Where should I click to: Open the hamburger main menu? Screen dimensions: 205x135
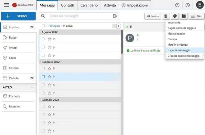tap(6, 5)
